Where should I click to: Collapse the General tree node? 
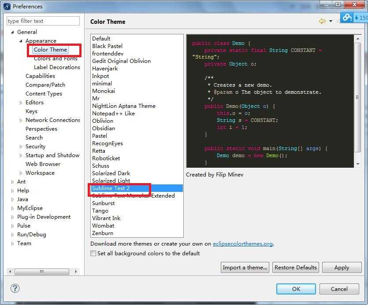point(12,32)
